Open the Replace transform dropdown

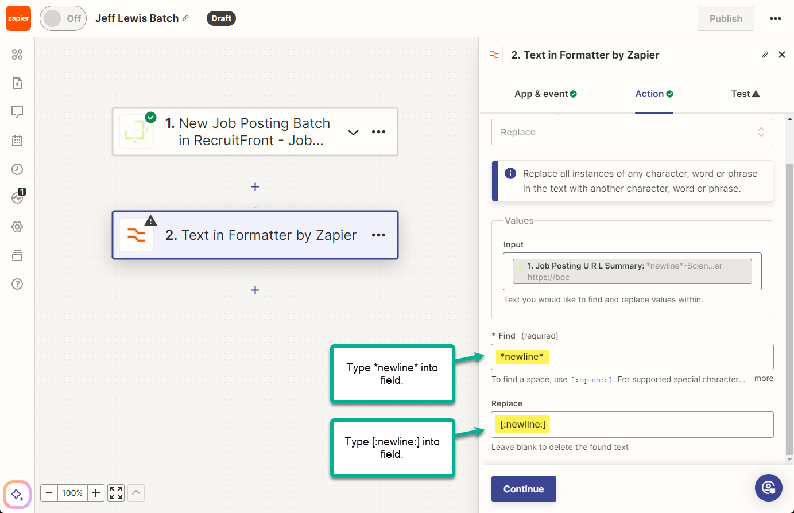[x=632, y=132]
